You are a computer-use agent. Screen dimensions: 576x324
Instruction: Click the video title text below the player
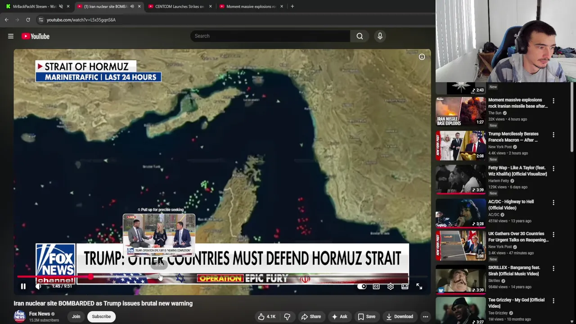(x=103, y=303)
